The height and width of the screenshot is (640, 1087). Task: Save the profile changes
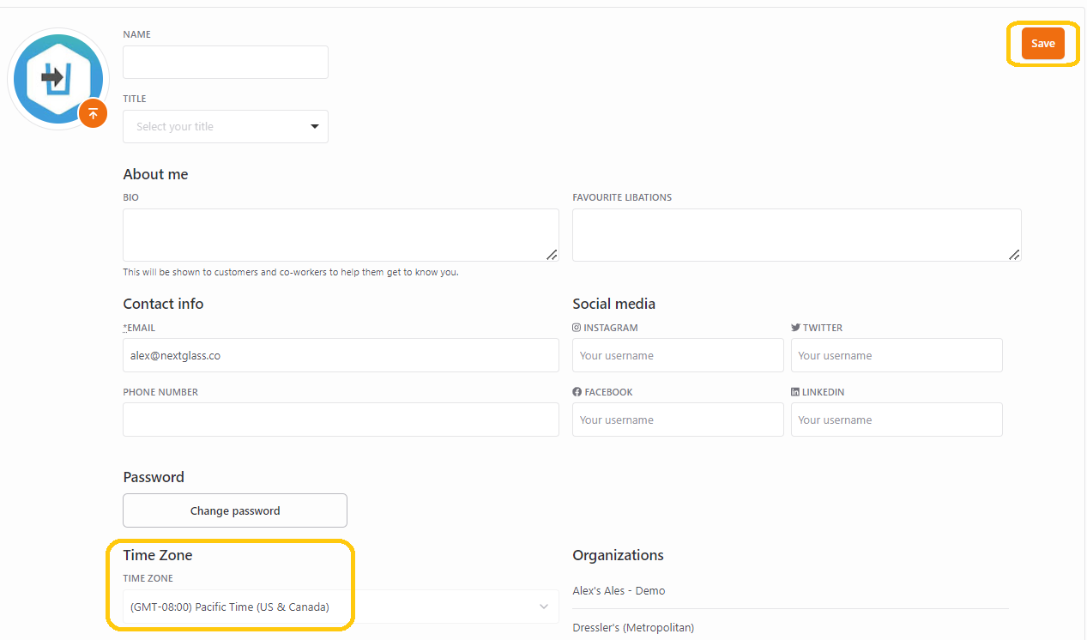[1042, 44]
